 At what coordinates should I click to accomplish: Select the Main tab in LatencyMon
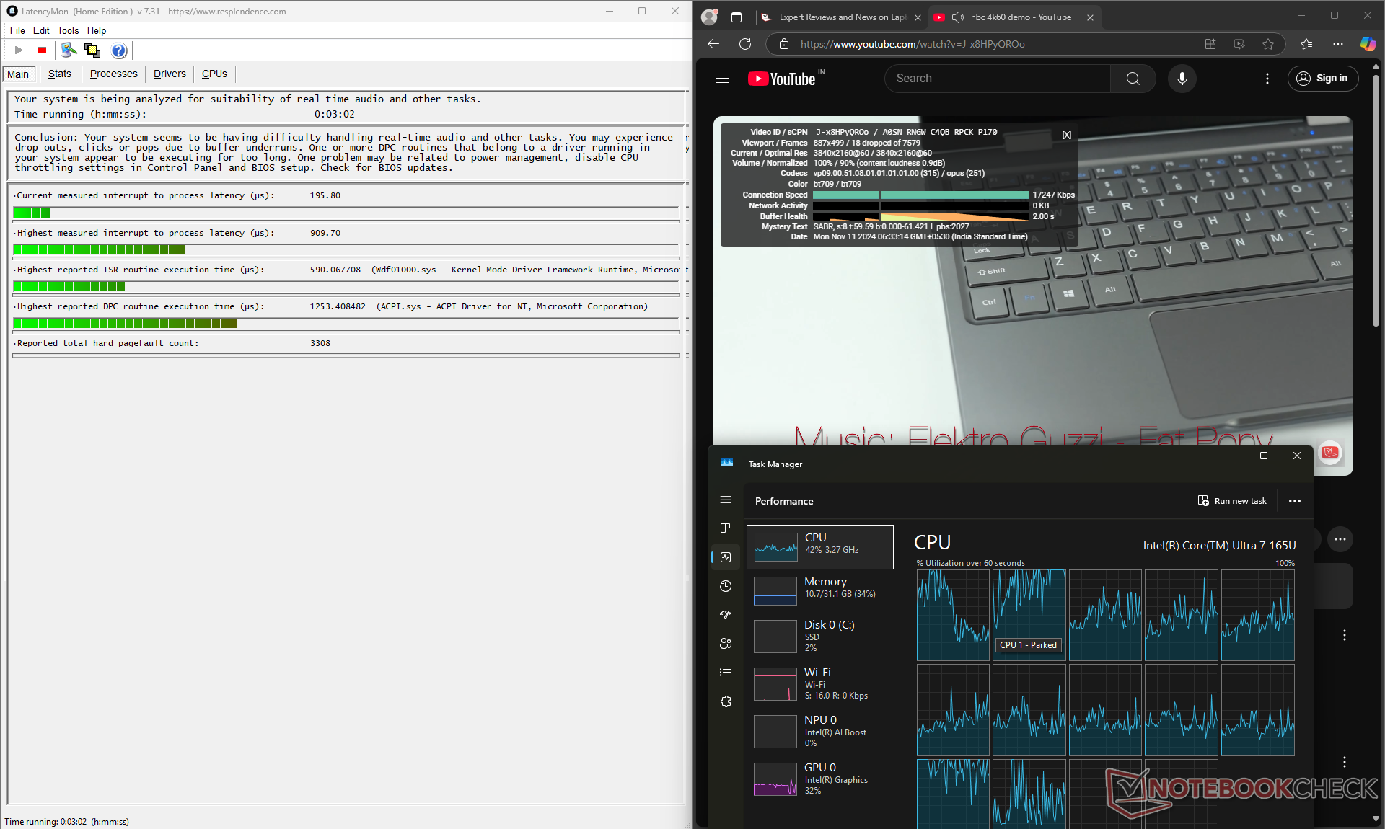pos(18,74)
